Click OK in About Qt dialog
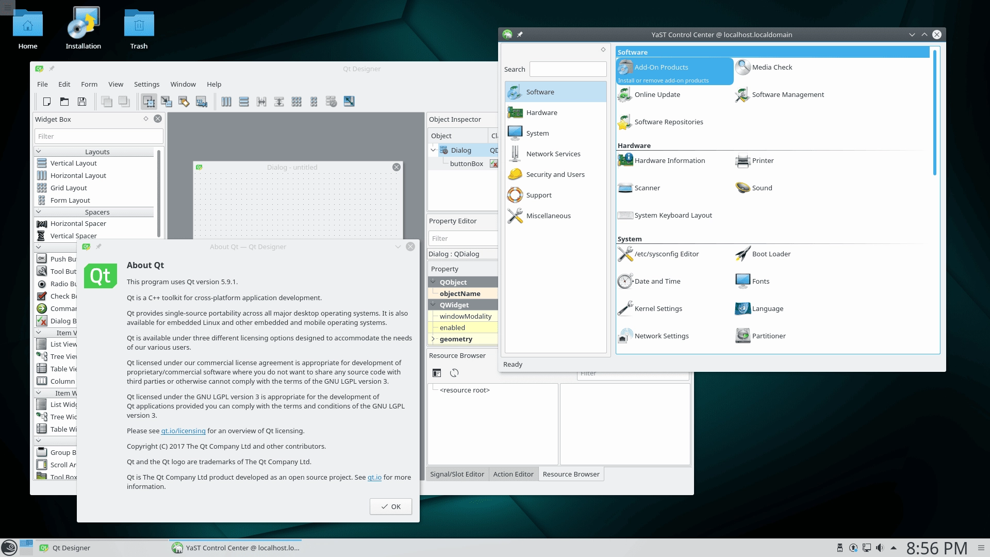Image resolution: width=990 pixels, height=557 pixels. 391,506
